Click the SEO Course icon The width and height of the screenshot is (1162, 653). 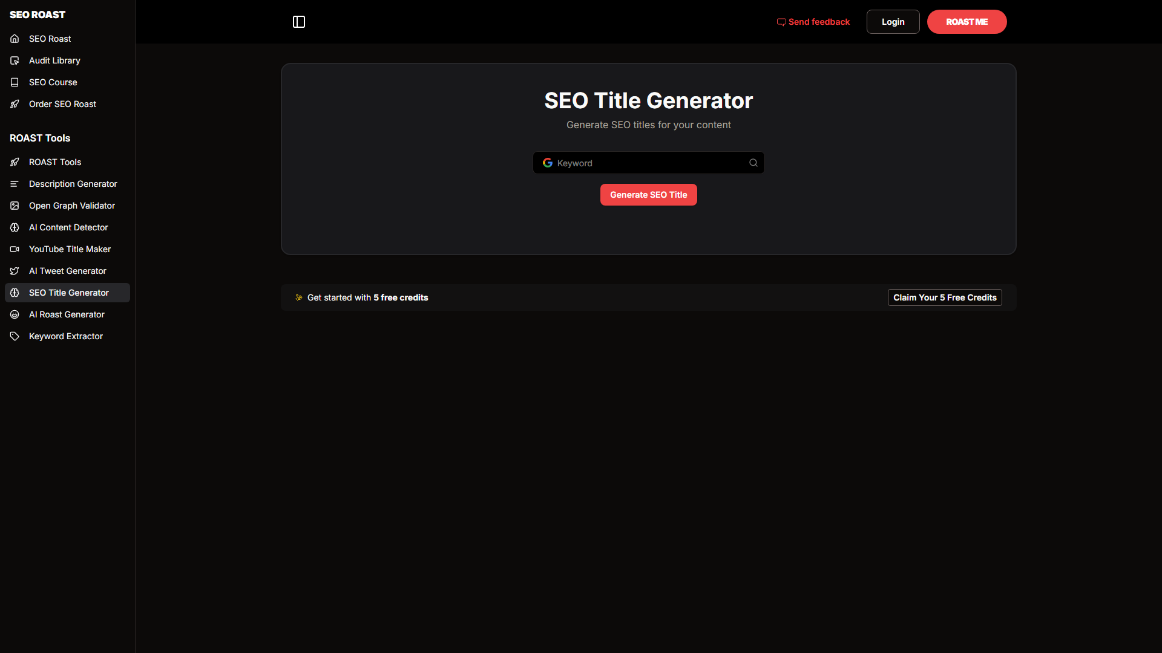(x=15, y=82)
